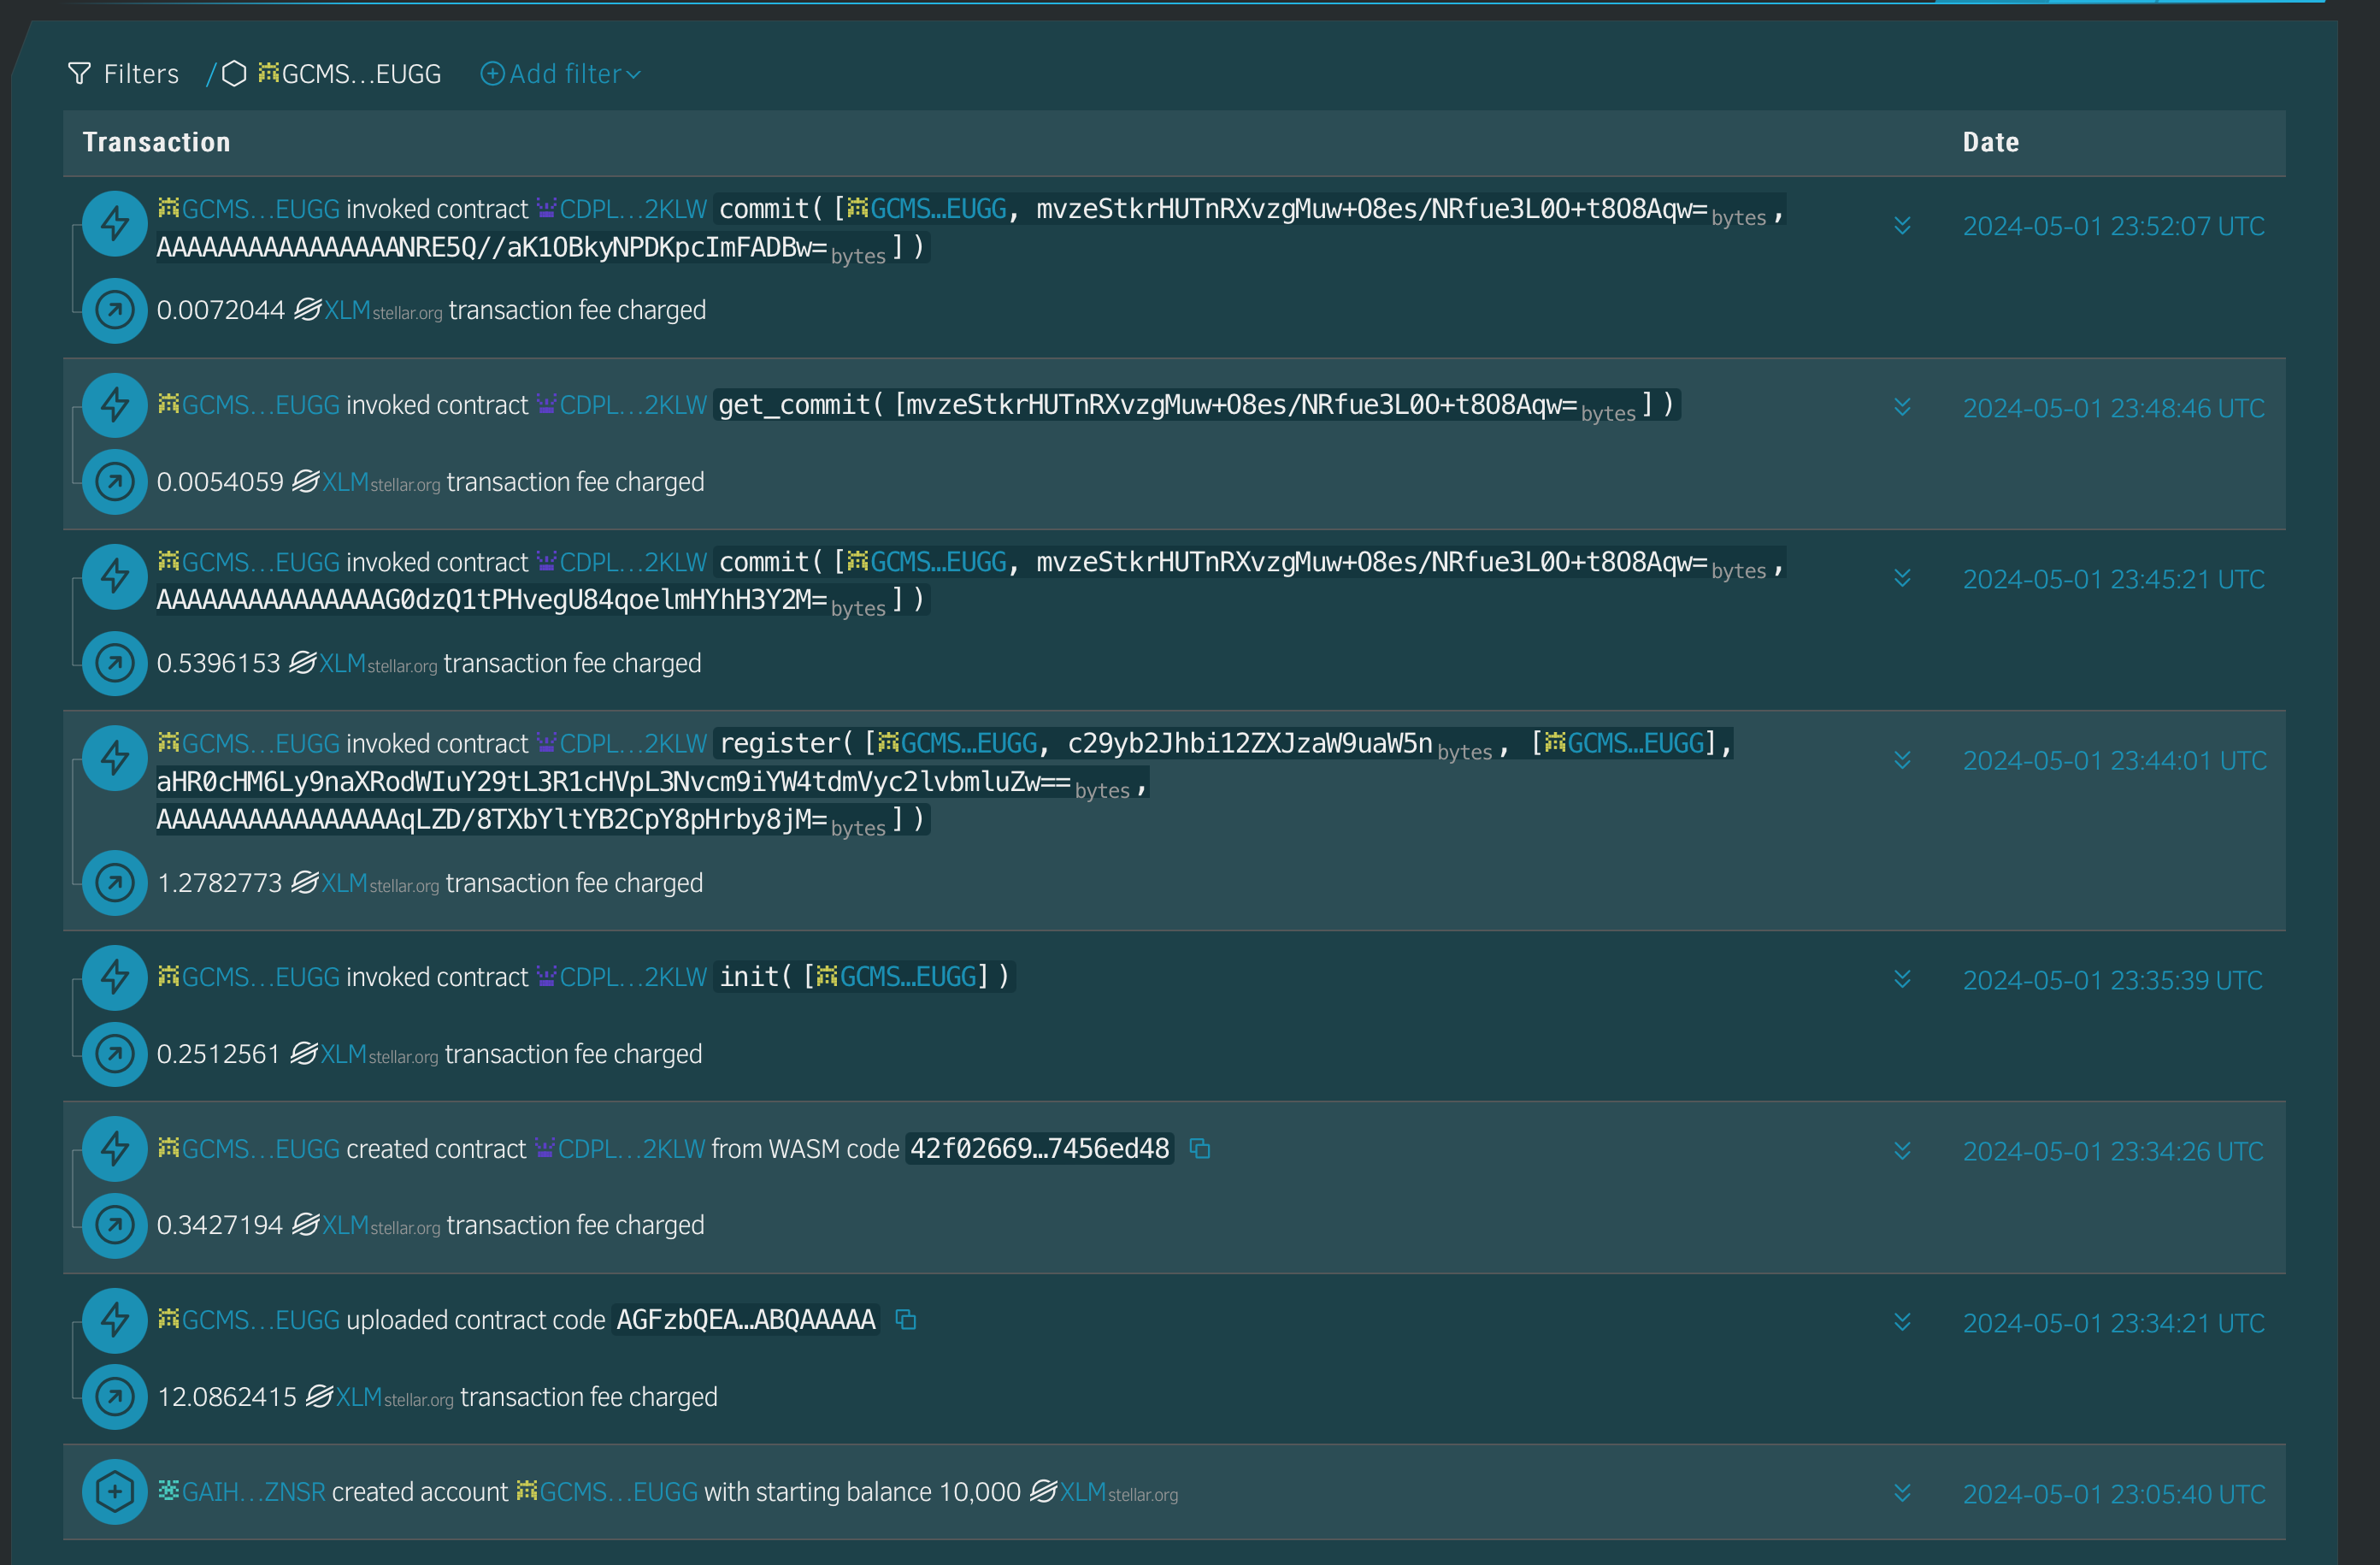Click the fee arrow icon beside 0.0054059 XLM
Viewport: 2380px width, 1565px height.
tap(115, 481)
